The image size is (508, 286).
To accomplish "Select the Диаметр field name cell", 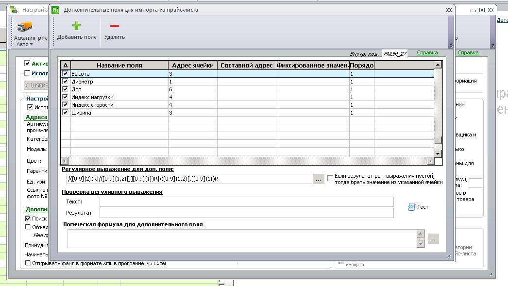I will [x=119, y=82].
